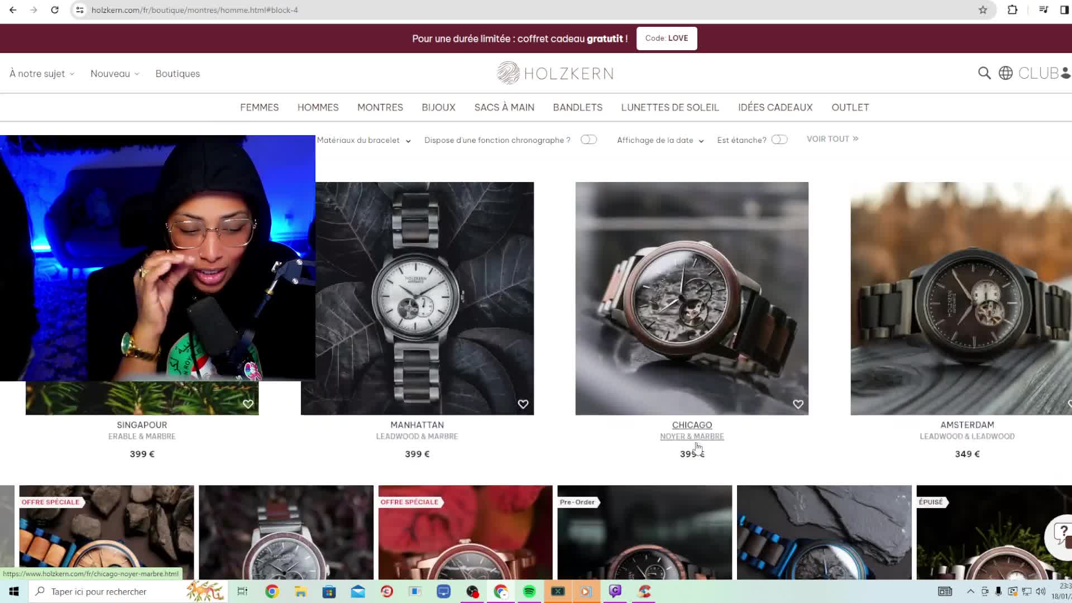This screenshot has width=1072, height=603.
Task: Open browser extensions puzzle icon
Action: pyautogui.click(x=1012, y=10)
